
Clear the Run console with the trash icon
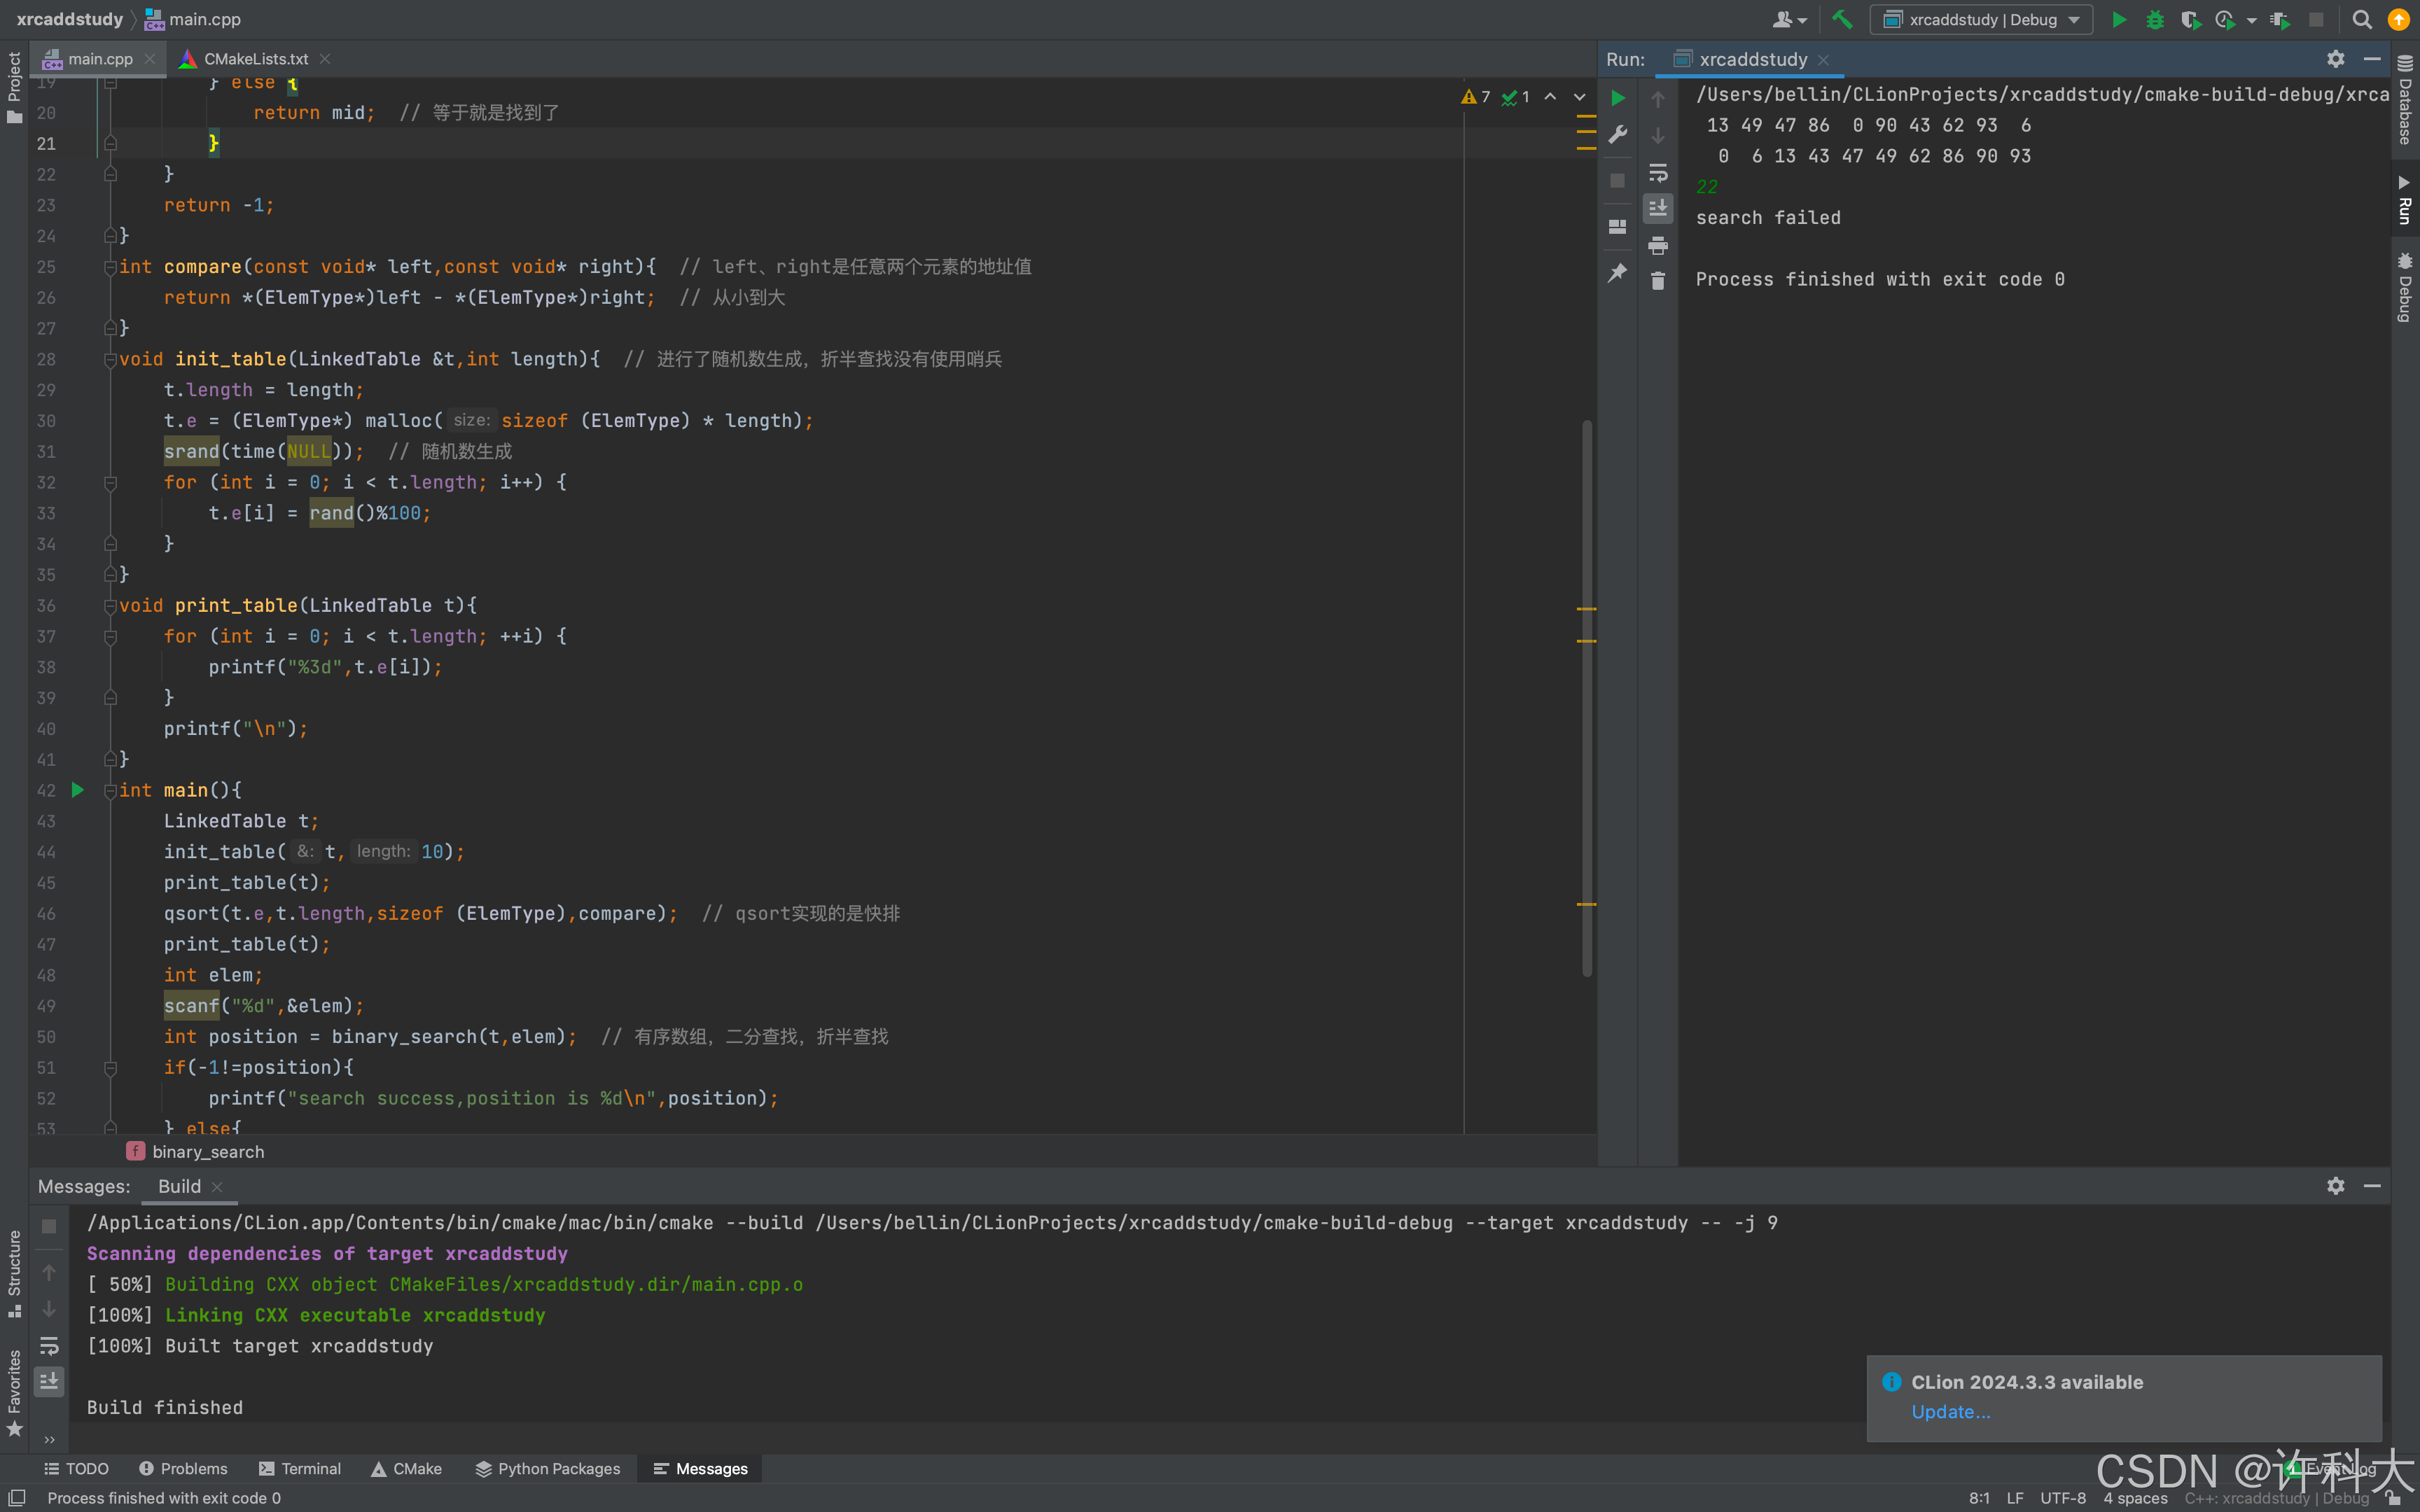pyautogui.click(x=1658, y=281)
